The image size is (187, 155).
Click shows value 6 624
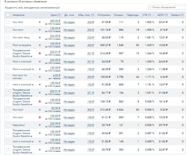point(120,110)
